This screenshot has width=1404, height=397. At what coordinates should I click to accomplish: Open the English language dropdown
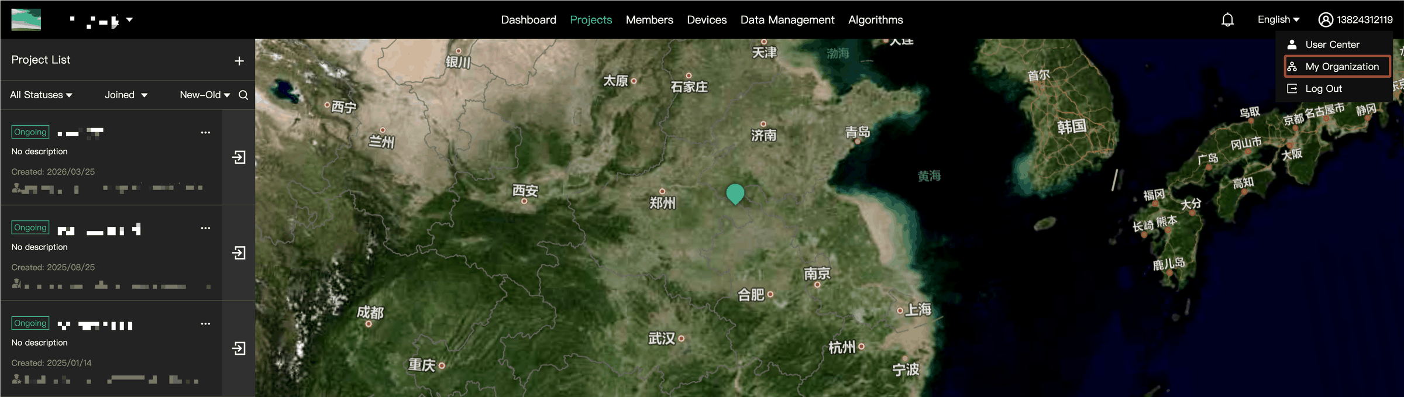point(1278,19)
